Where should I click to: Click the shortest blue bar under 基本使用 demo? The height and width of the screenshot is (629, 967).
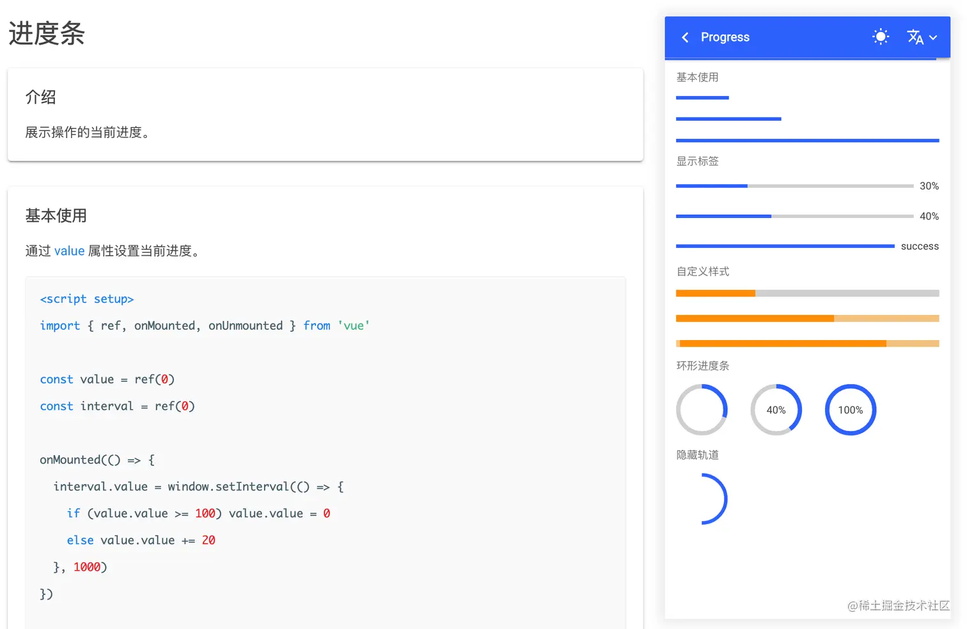[702, 98]
